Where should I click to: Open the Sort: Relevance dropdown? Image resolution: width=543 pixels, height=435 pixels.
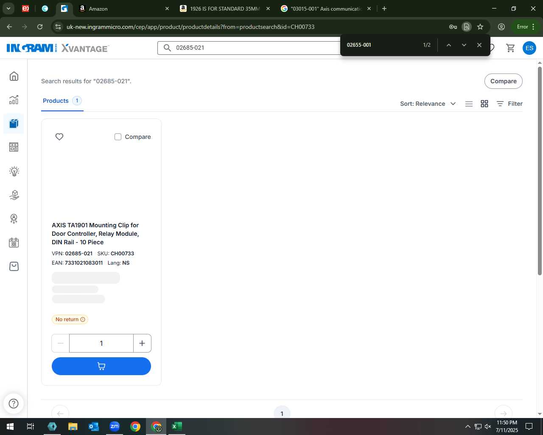click(x=428, y=104)
